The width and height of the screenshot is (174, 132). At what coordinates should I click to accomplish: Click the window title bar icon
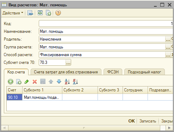(4, 5)
